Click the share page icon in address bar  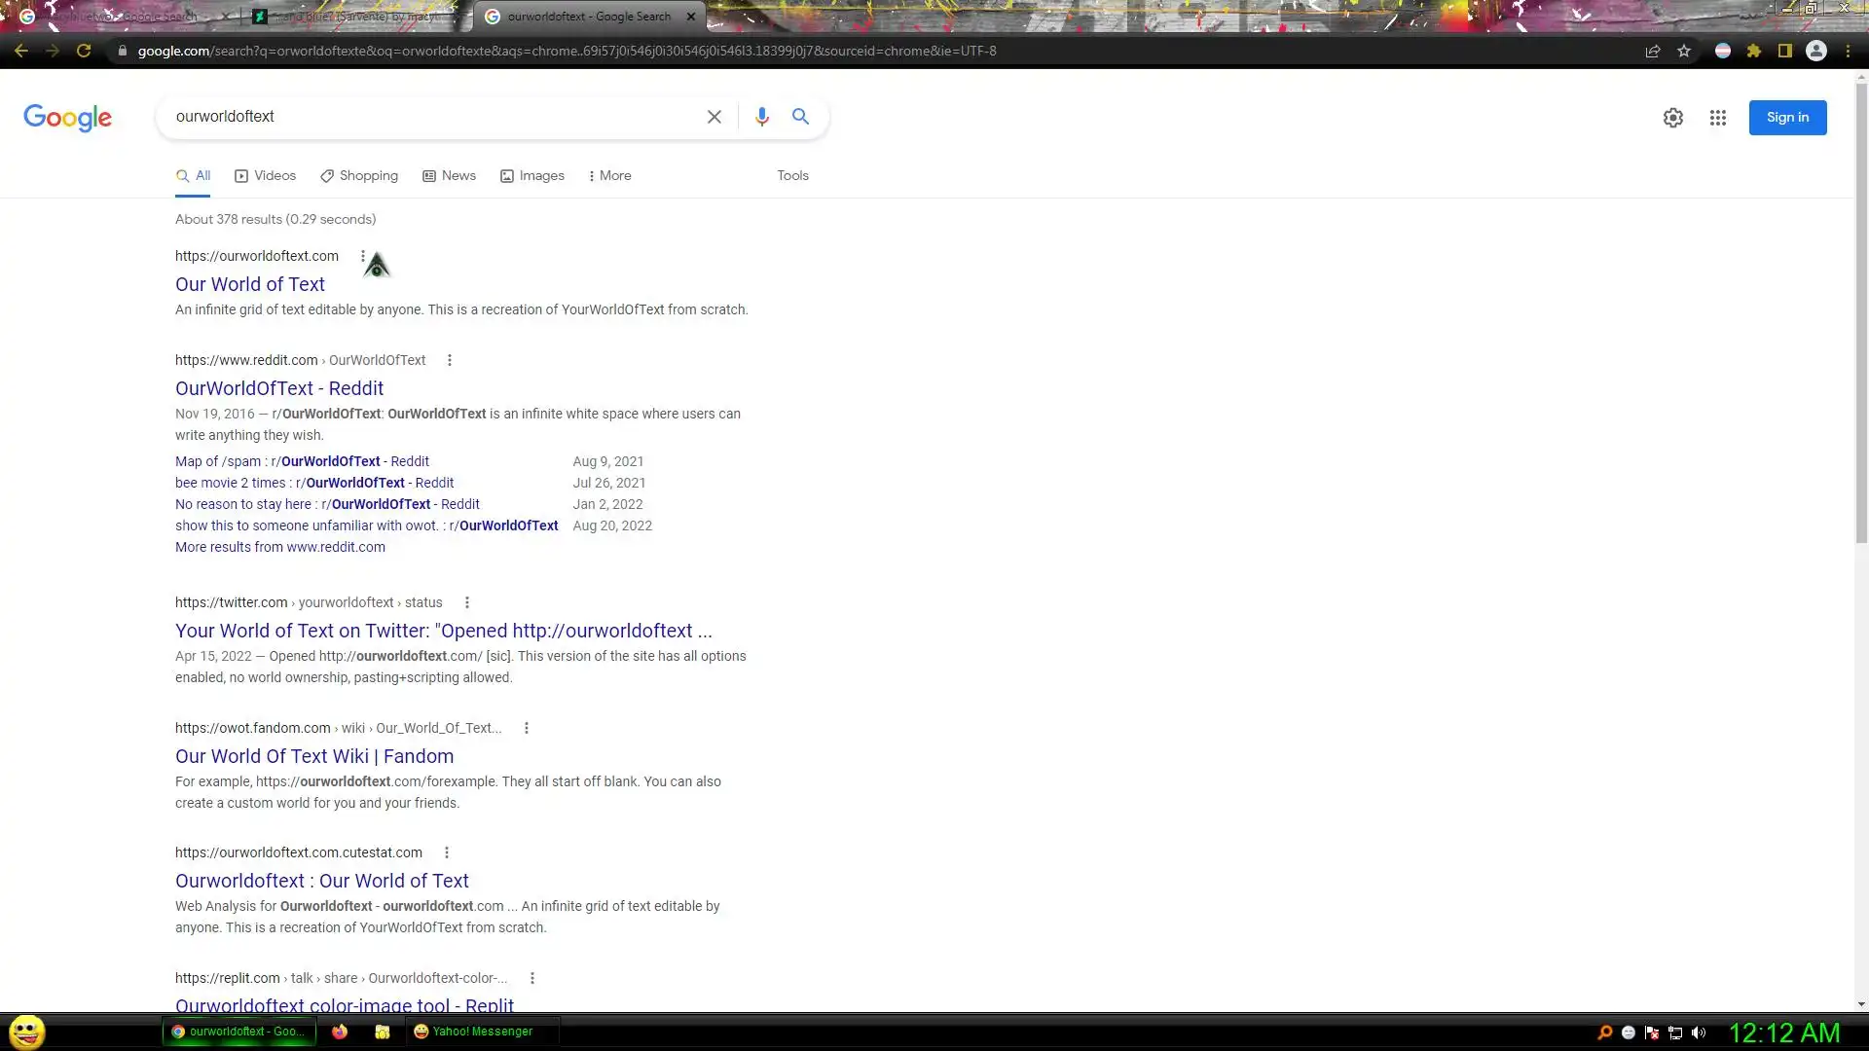coord(1652,51)
